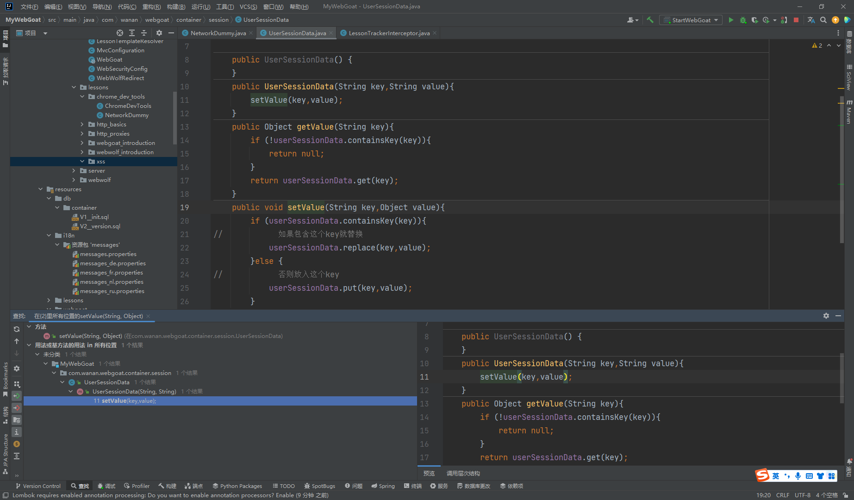Toggle show import statements filter
The width and height of the screenshot is (854, 500).
click(17, 420)
